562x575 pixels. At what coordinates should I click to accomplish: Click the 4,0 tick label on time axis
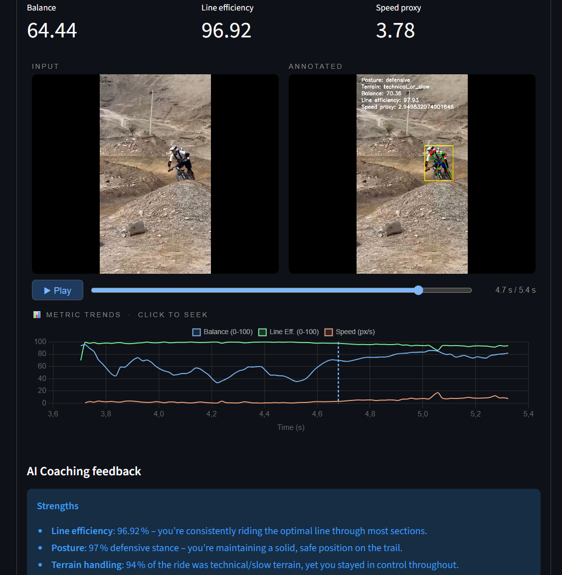[x=159, y=414]
